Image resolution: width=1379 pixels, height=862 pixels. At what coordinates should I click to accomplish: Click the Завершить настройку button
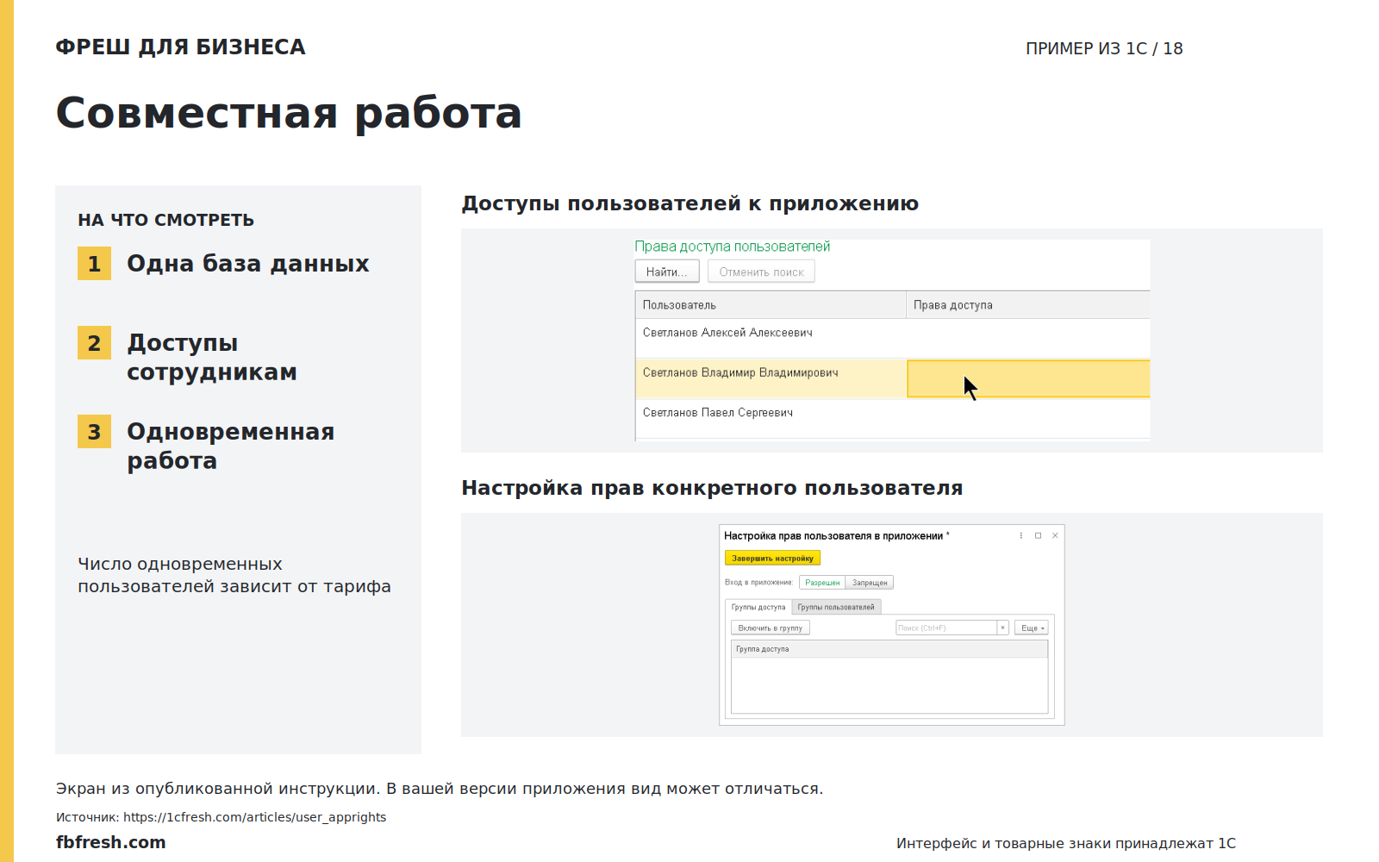(x=772, y=559)
